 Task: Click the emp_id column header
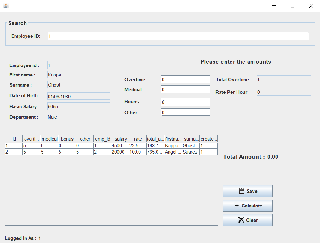[102, 139]
